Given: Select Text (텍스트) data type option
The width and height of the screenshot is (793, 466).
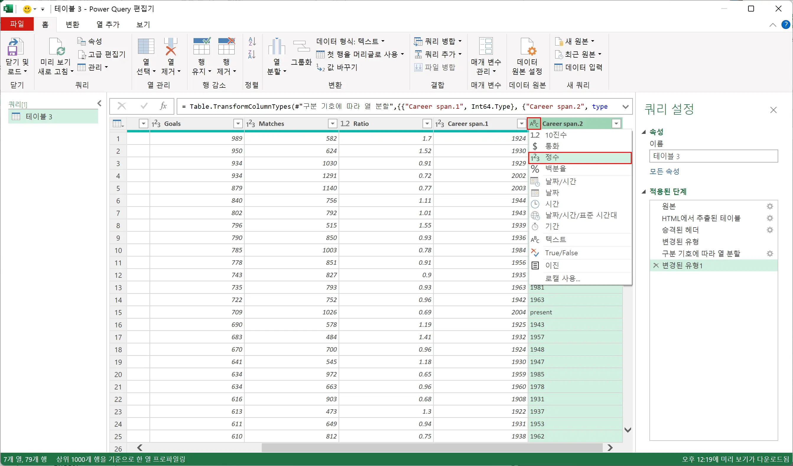Looking at the screenshot, I should 555,239.
